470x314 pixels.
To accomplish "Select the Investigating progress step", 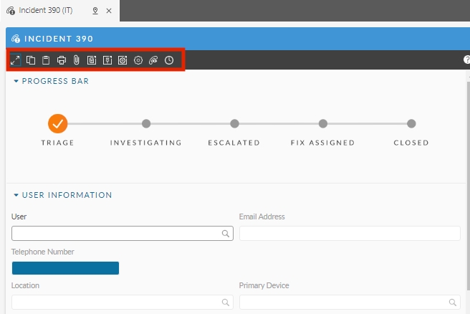I will click(x=146, y=124).
